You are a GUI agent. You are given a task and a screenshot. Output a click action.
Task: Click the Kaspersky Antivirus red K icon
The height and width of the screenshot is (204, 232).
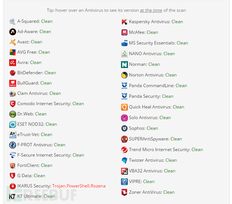(x=124, y=22)
